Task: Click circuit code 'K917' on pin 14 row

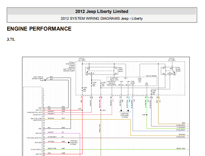Action: pyautogui.click(x=63, y=118)
